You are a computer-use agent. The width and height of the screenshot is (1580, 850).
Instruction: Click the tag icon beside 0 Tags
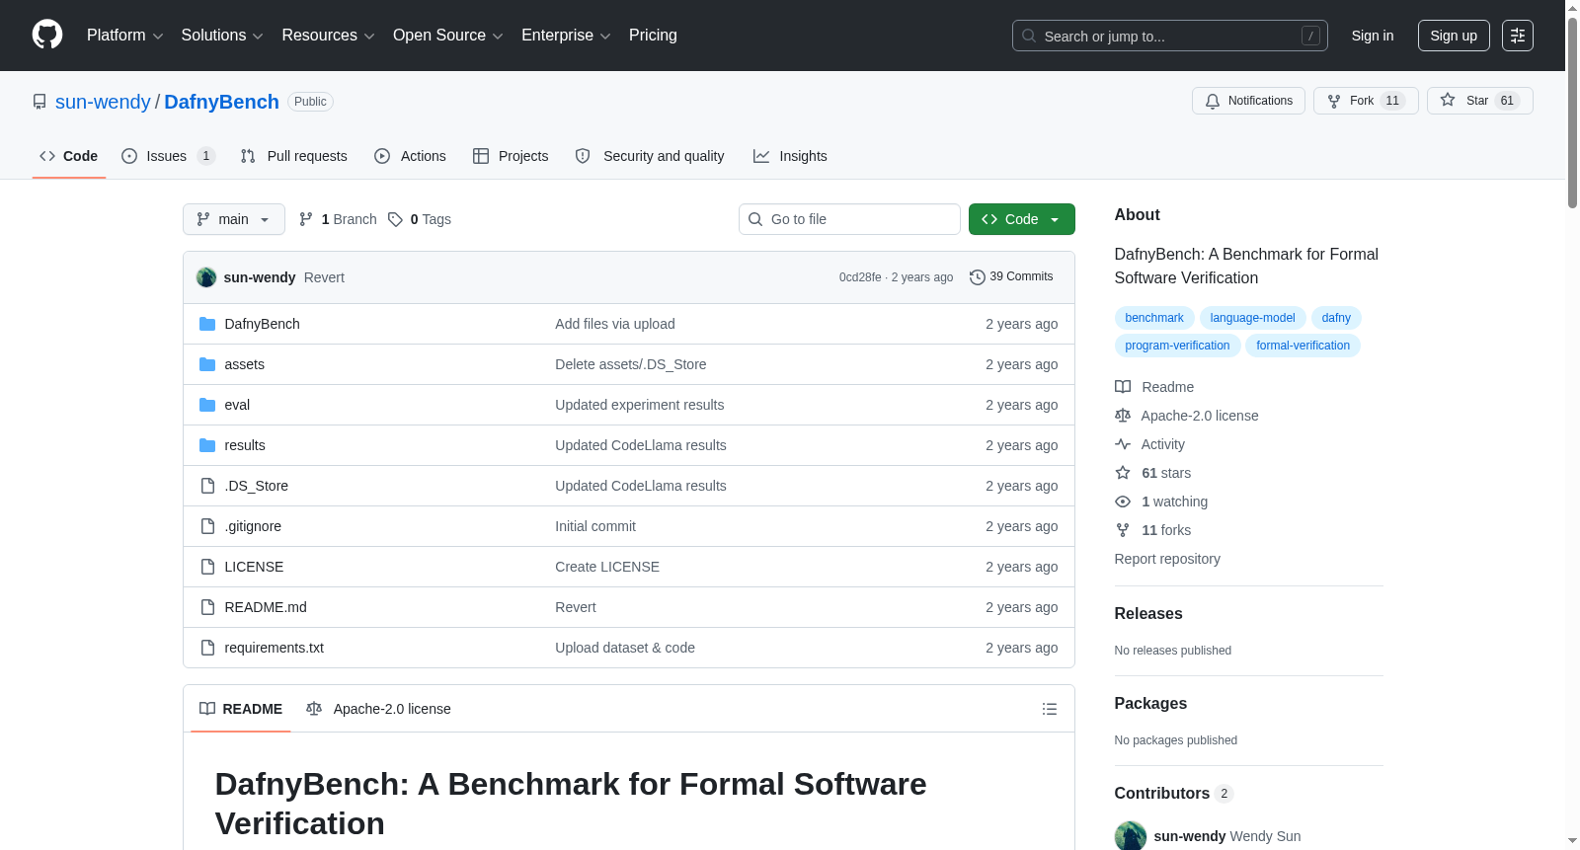click(x=395, y=219)
